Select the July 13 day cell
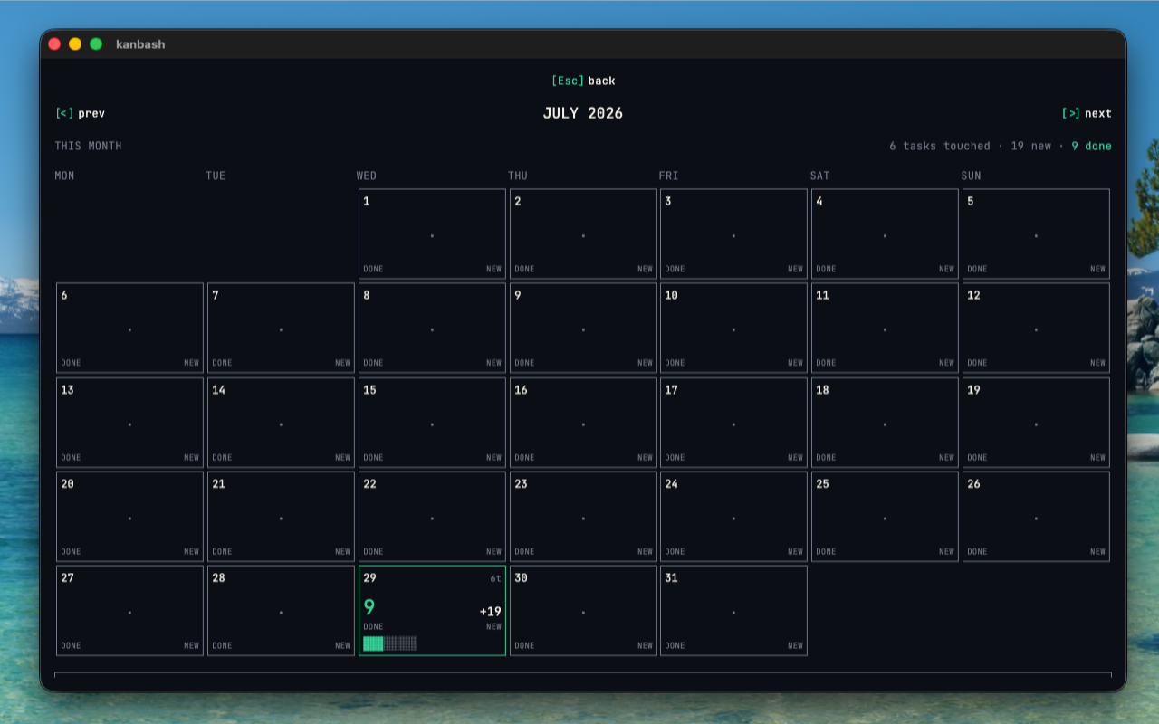Screen dimensions: 1159x724 click(x=129, y=423)
